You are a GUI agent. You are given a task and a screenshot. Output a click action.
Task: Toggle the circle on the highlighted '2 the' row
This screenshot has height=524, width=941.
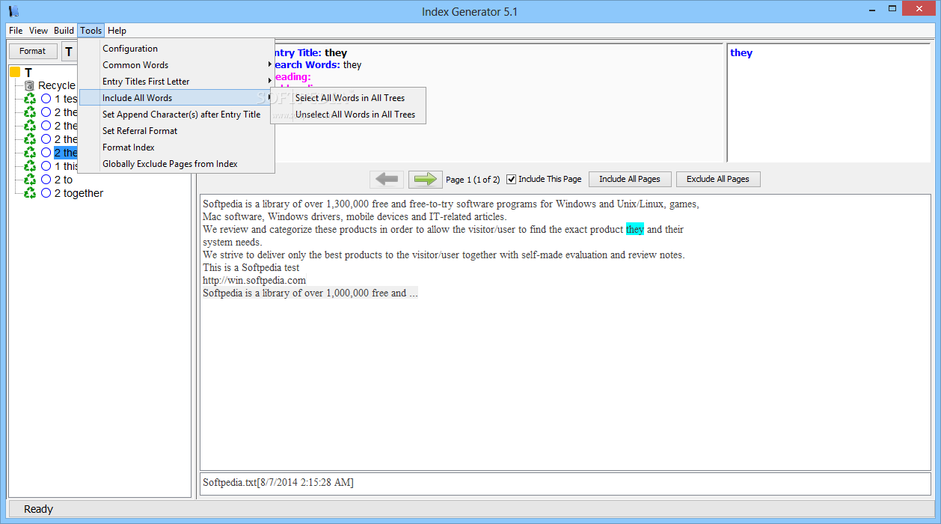tap(46, 153)
